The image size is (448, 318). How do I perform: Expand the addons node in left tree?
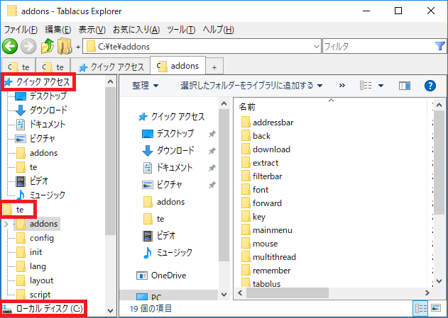6,224
